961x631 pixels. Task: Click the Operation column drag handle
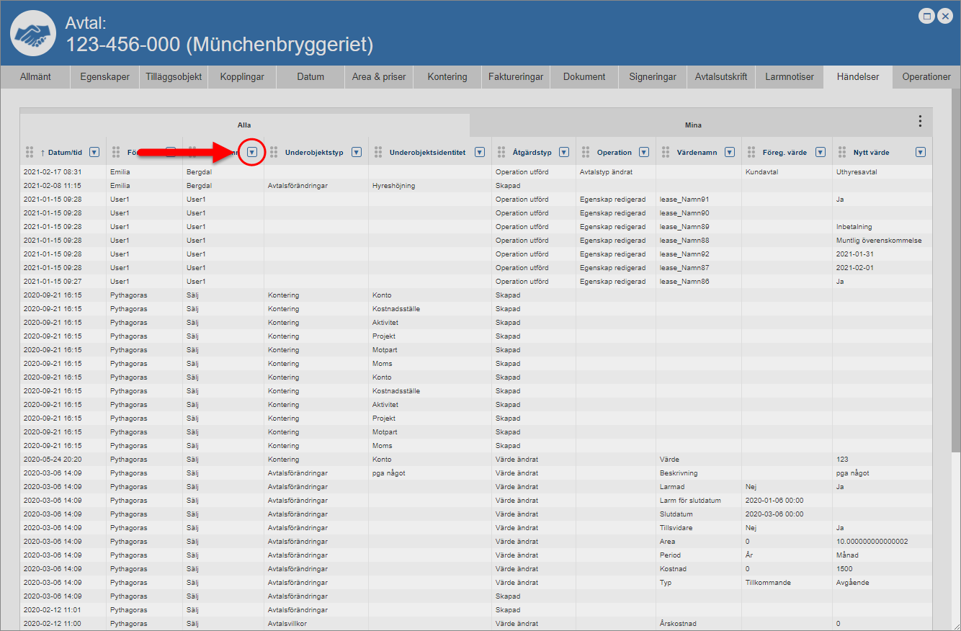(586, 152)
